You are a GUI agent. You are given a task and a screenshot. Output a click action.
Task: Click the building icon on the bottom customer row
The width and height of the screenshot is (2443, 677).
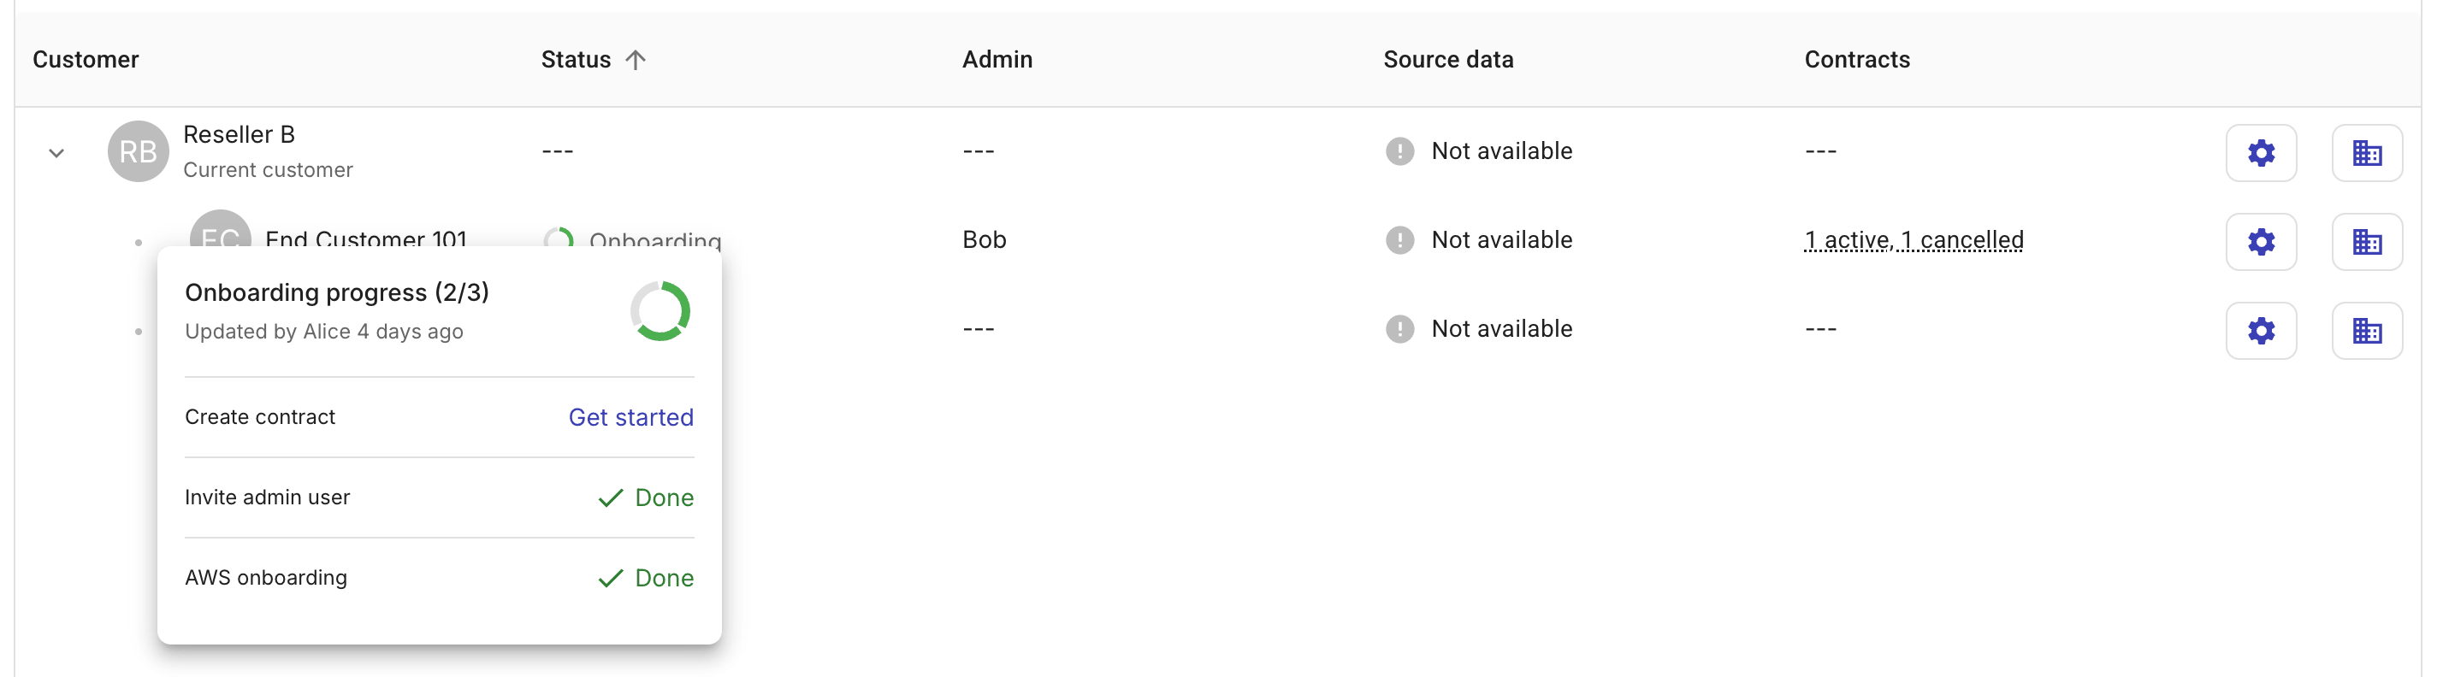[2368, 330]
